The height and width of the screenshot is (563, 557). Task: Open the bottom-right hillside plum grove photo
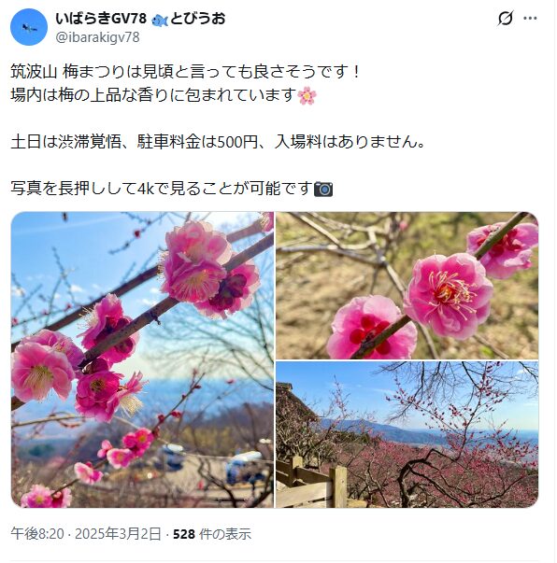coord(407,434)
